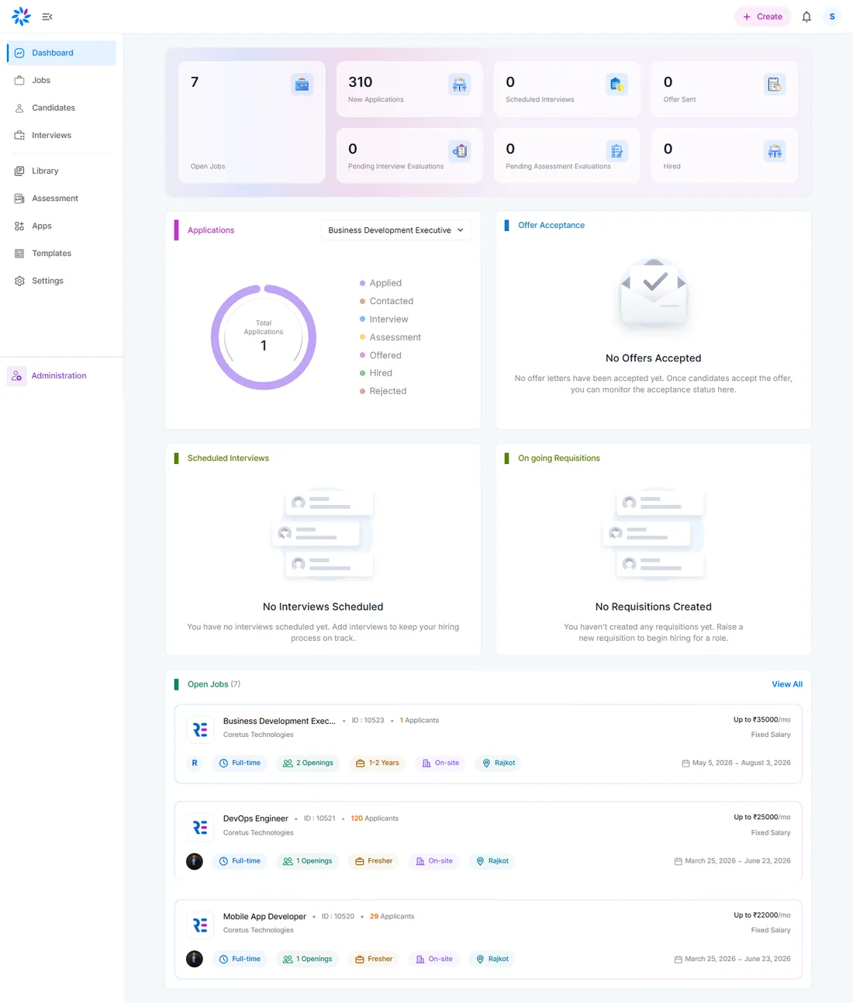
Task: Click Hired card icon
Action: pos(775,150)
